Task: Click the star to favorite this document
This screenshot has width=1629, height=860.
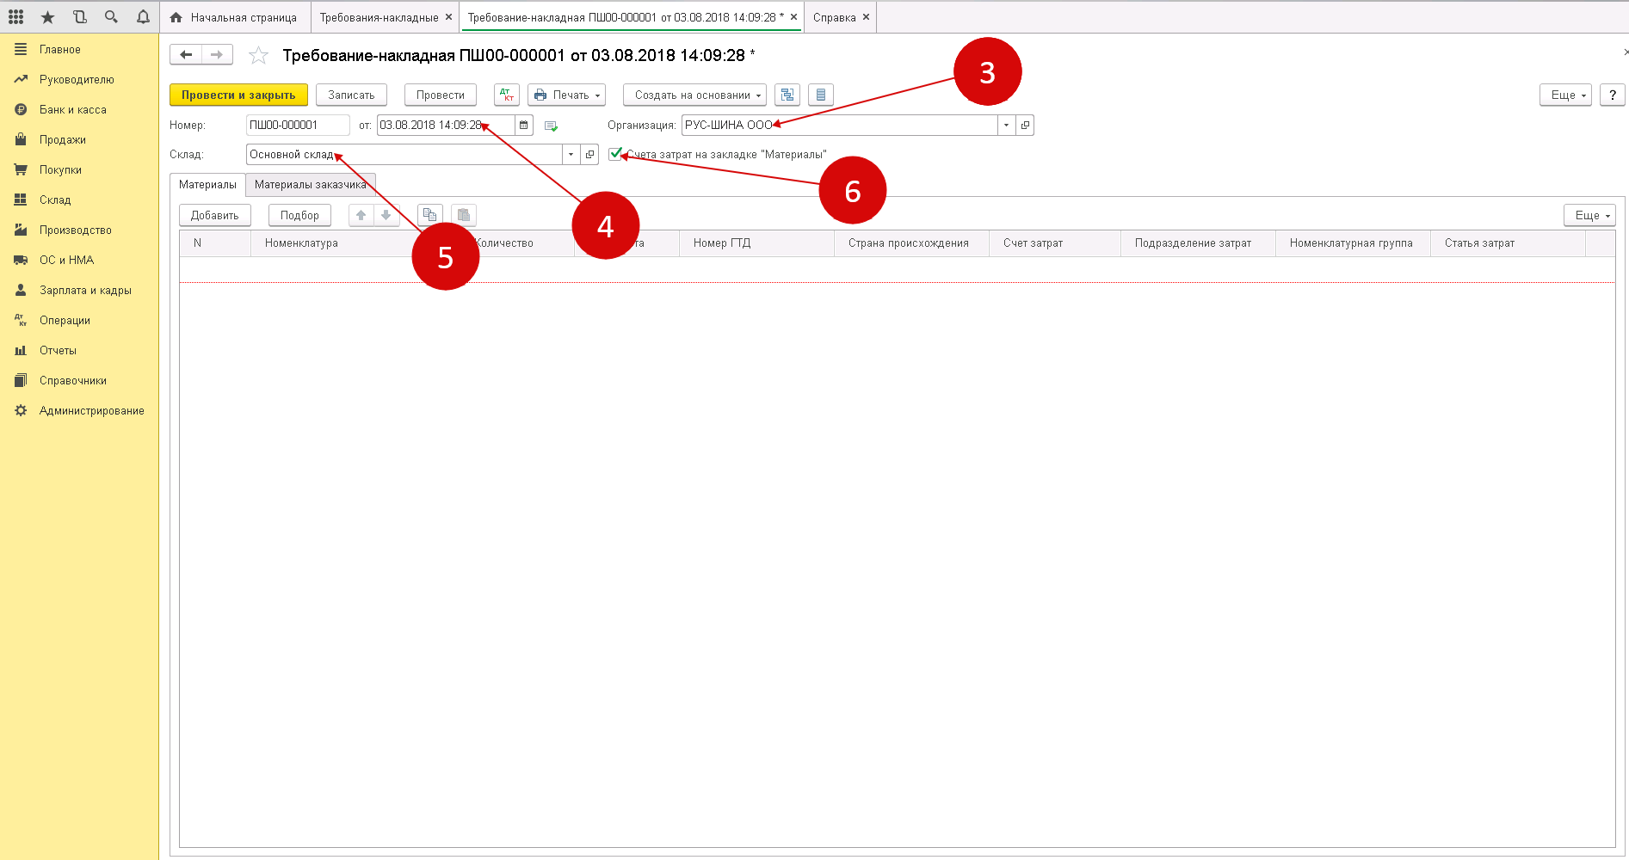Action: point(258,56)
